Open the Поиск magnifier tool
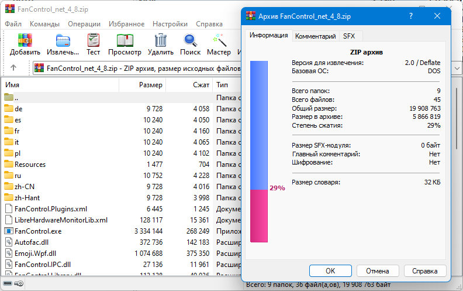The height and width of the screenshot is (291, 463). coord(191,40)
